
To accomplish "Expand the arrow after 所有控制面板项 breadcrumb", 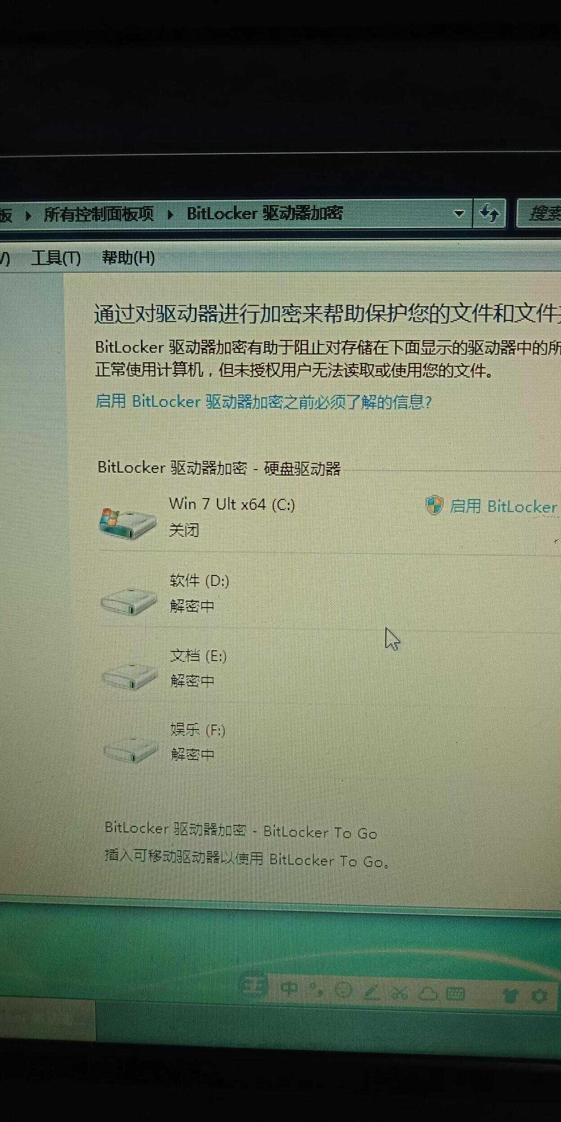I will 171,214.
